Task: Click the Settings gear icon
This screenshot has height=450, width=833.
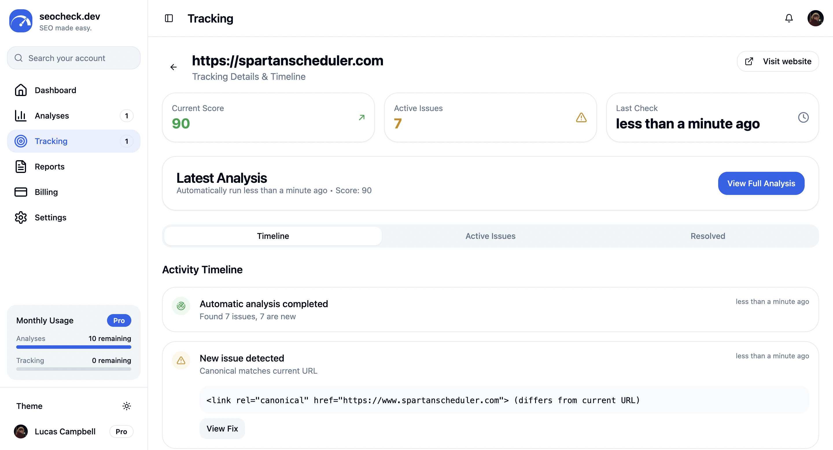Action: pyautogui.click(x=21, y=217)
